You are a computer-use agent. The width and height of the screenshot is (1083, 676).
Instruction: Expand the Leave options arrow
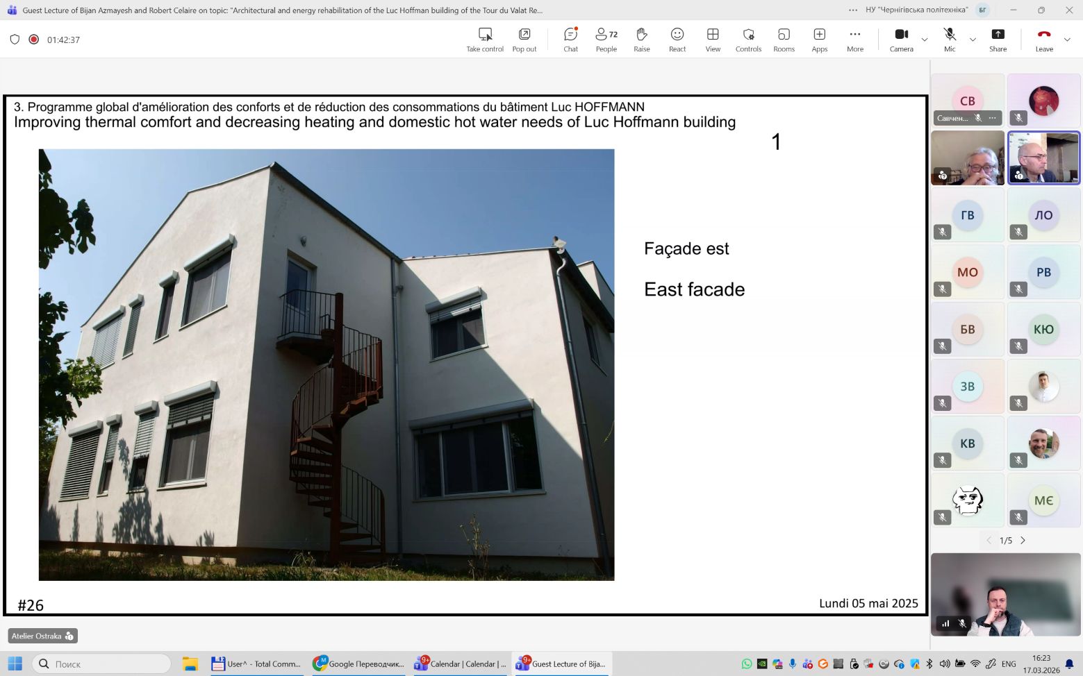pos(1067,40)
